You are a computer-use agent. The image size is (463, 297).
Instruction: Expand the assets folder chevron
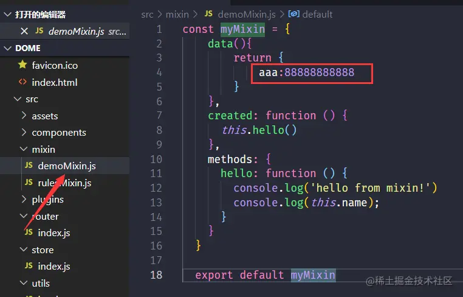24,116
